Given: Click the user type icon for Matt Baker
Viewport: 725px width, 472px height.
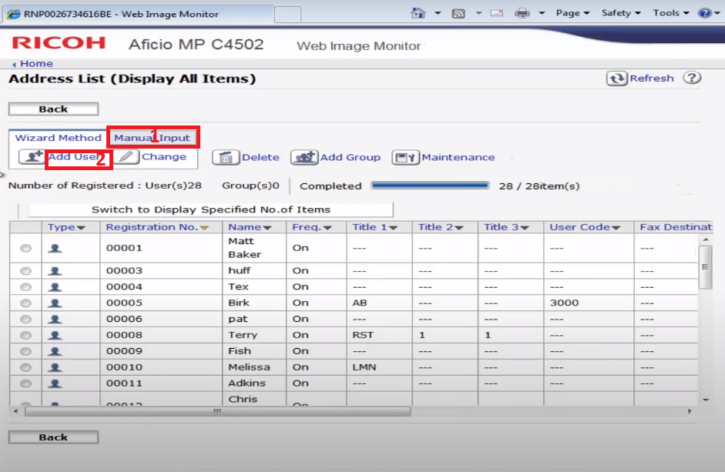Looking at the screenshot, I should [55, 248].
